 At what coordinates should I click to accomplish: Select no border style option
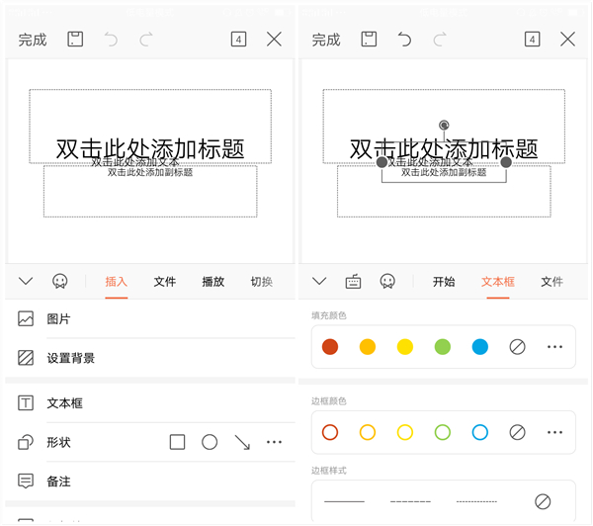(543, 501)
